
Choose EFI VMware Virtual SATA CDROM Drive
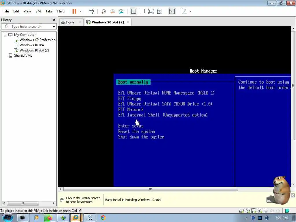165,104
